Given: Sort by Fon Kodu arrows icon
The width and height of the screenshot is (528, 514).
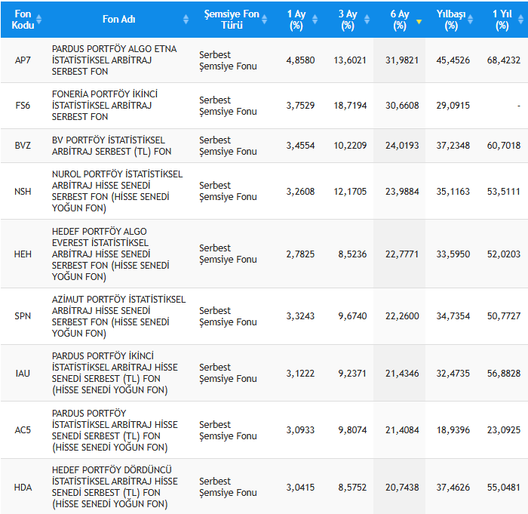Looking at the screenshot, I should (38, 19).
